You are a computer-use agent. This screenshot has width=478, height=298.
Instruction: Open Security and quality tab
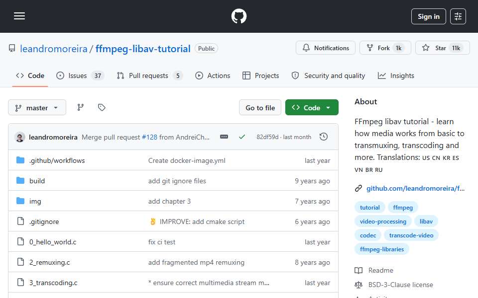(328, 75)
